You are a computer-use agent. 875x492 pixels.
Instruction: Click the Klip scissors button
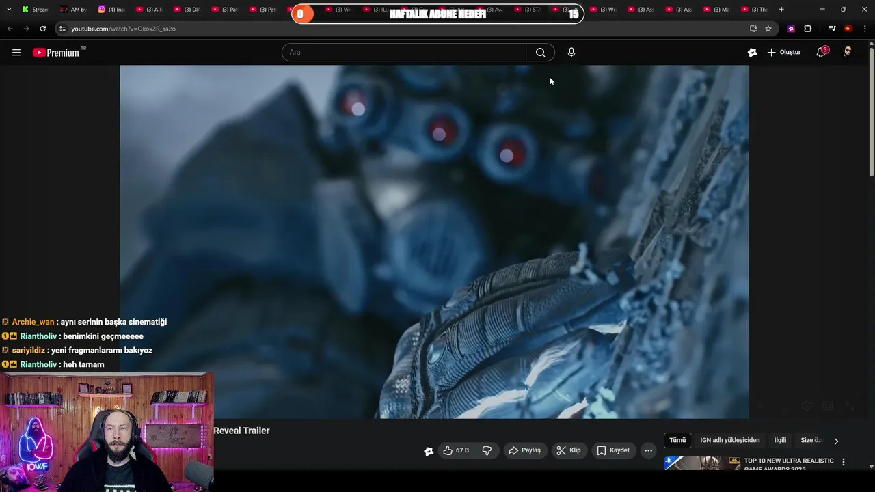click(569, 450)
